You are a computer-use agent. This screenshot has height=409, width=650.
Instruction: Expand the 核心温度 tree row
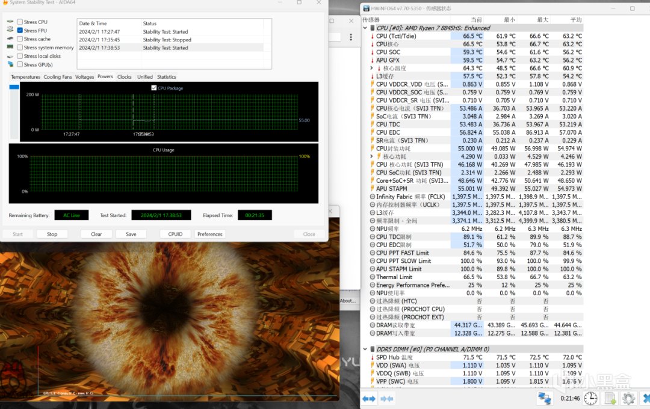pos(372,68)
